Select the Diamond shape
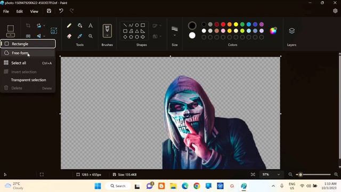Screen dimensions: 341x192 125,37
